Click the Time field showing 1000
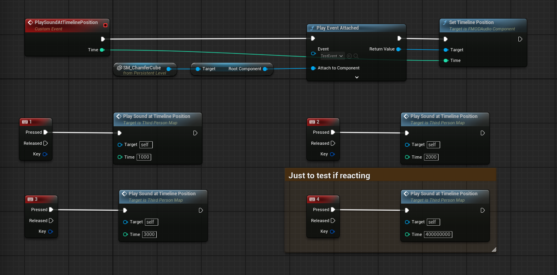Image resolution: width=557 pixels, height=275 pixels. pos(144,157)
